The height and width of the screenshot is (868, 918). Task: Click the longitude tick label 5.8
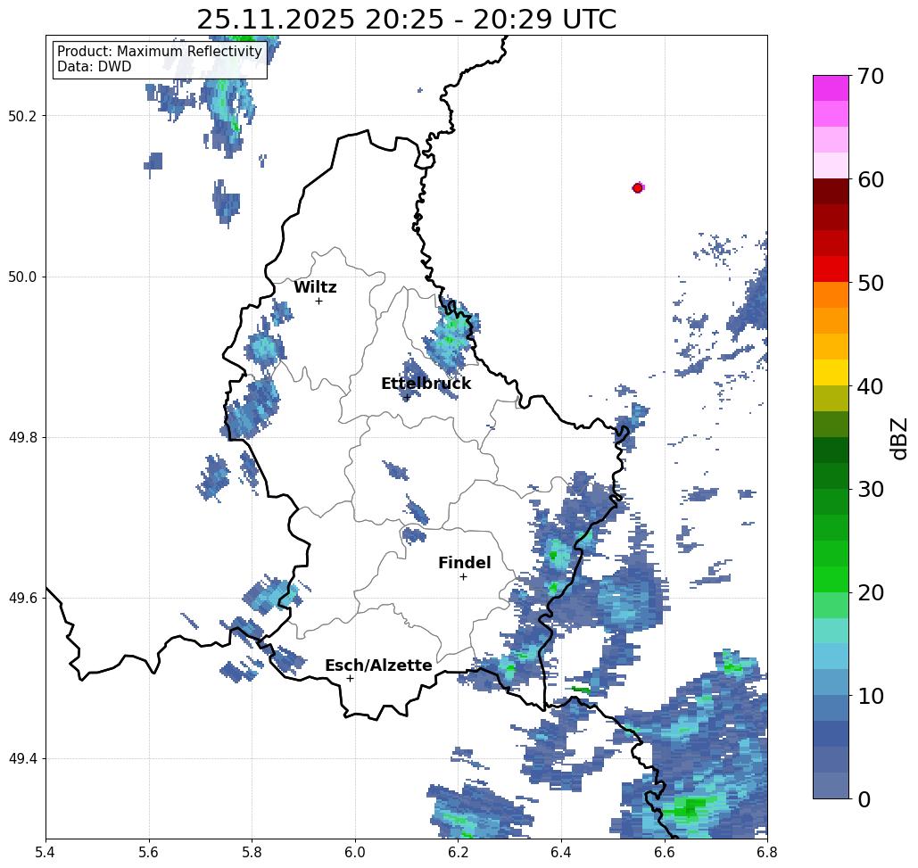tap(252, 852)
